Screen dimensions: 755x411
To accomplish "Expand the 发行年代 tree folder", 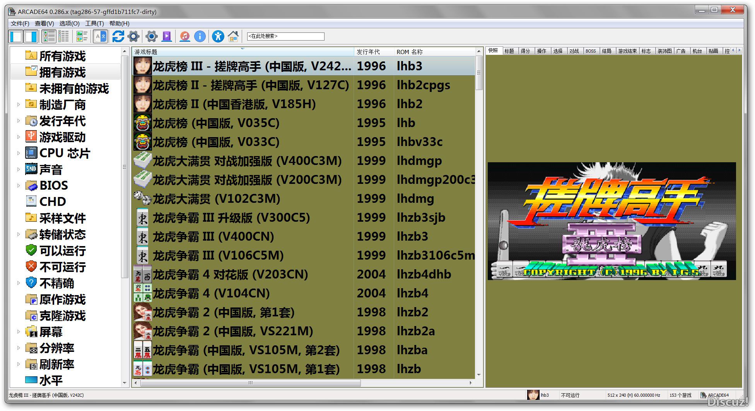I will coord(18,121).
